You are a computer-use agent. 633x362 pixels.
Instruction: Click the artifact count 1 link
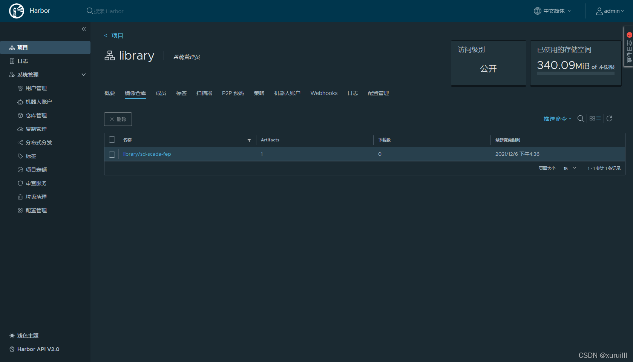click(262, 154)
